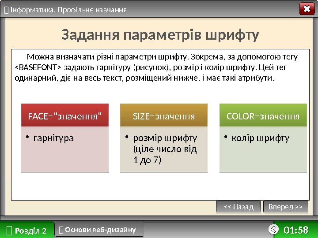Select the FACE="значення" red header
The width and height of the screenshot is (318, 238).
point(65,115)
